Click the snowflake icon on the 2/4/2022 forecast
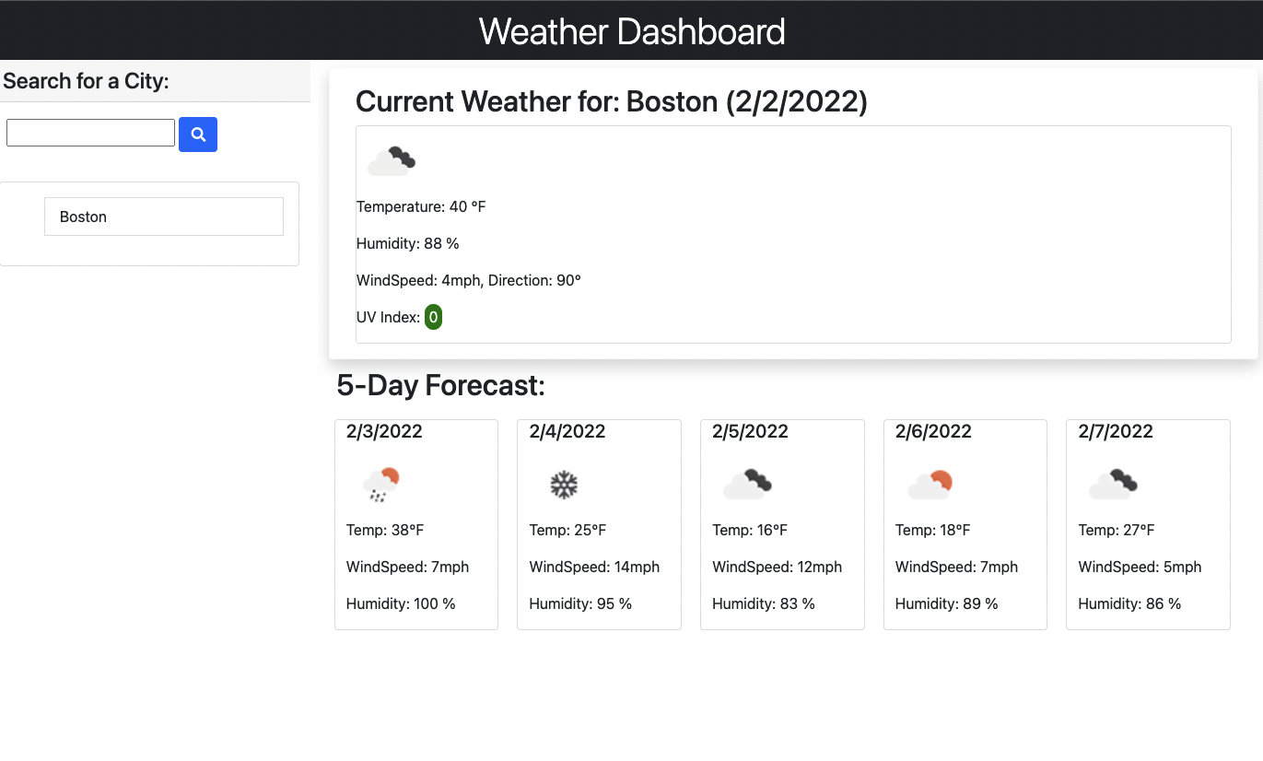Screen dimensions: 1263x761 pyautogui.click(x=563, y=484)
